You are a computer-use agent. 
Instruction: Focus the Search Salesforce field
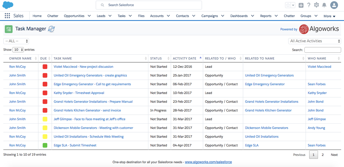click(x=149, y=5)
